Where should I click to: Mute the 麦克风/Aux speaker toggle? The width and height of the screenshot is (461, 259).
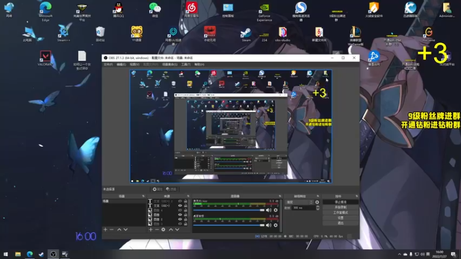[x=269, y=210]
